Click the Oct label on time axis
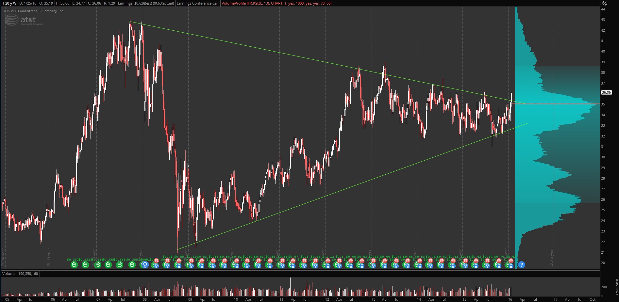The height and width of the screenshot is (302, 619). click(x=593, y=299)
